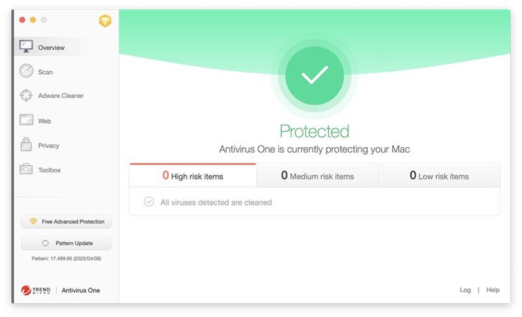Click the gold diamond premium icon
Viewport: 522px width, 317px height.
pyautogui.click(x=105, y=21)
